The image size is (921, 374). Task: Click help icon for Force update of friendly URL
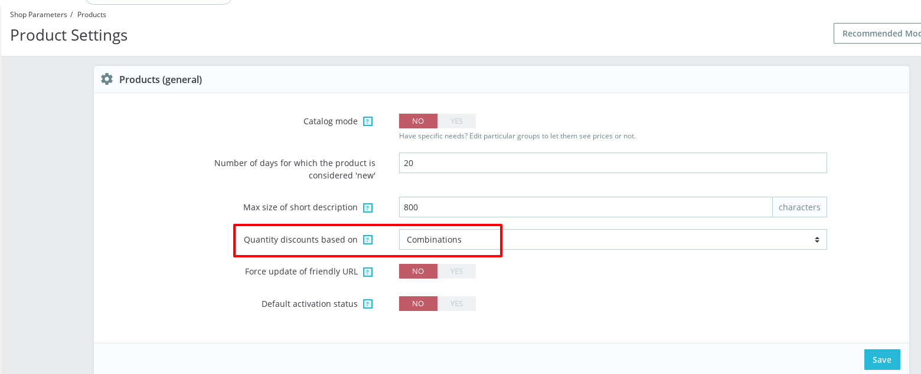tap(368, 272)
